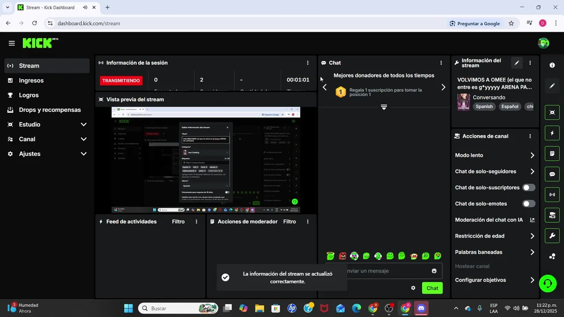The width and height of the screenshot is (564, 317).
Task: Open Feed de actividades three-dot menu
Action: click(197, 221)
